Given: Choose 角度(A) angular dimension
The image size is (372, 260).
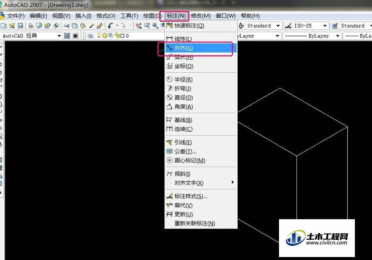Looking at the screenshot, I should point(201,106).
